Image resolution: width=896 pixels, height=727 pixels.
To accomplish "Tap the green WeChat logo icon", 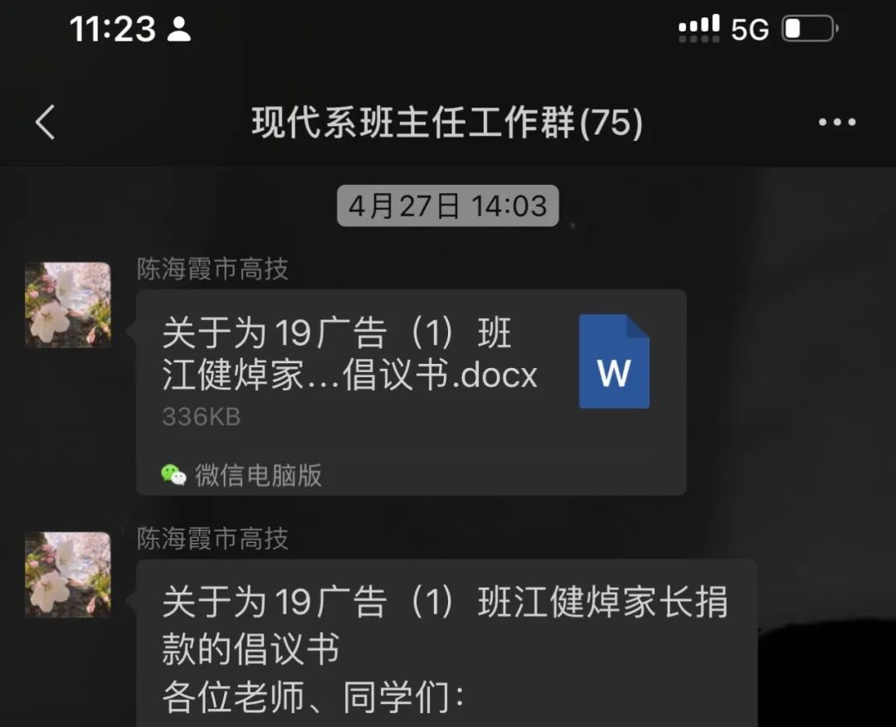I will pyautogui.click(x=173, y=474).
